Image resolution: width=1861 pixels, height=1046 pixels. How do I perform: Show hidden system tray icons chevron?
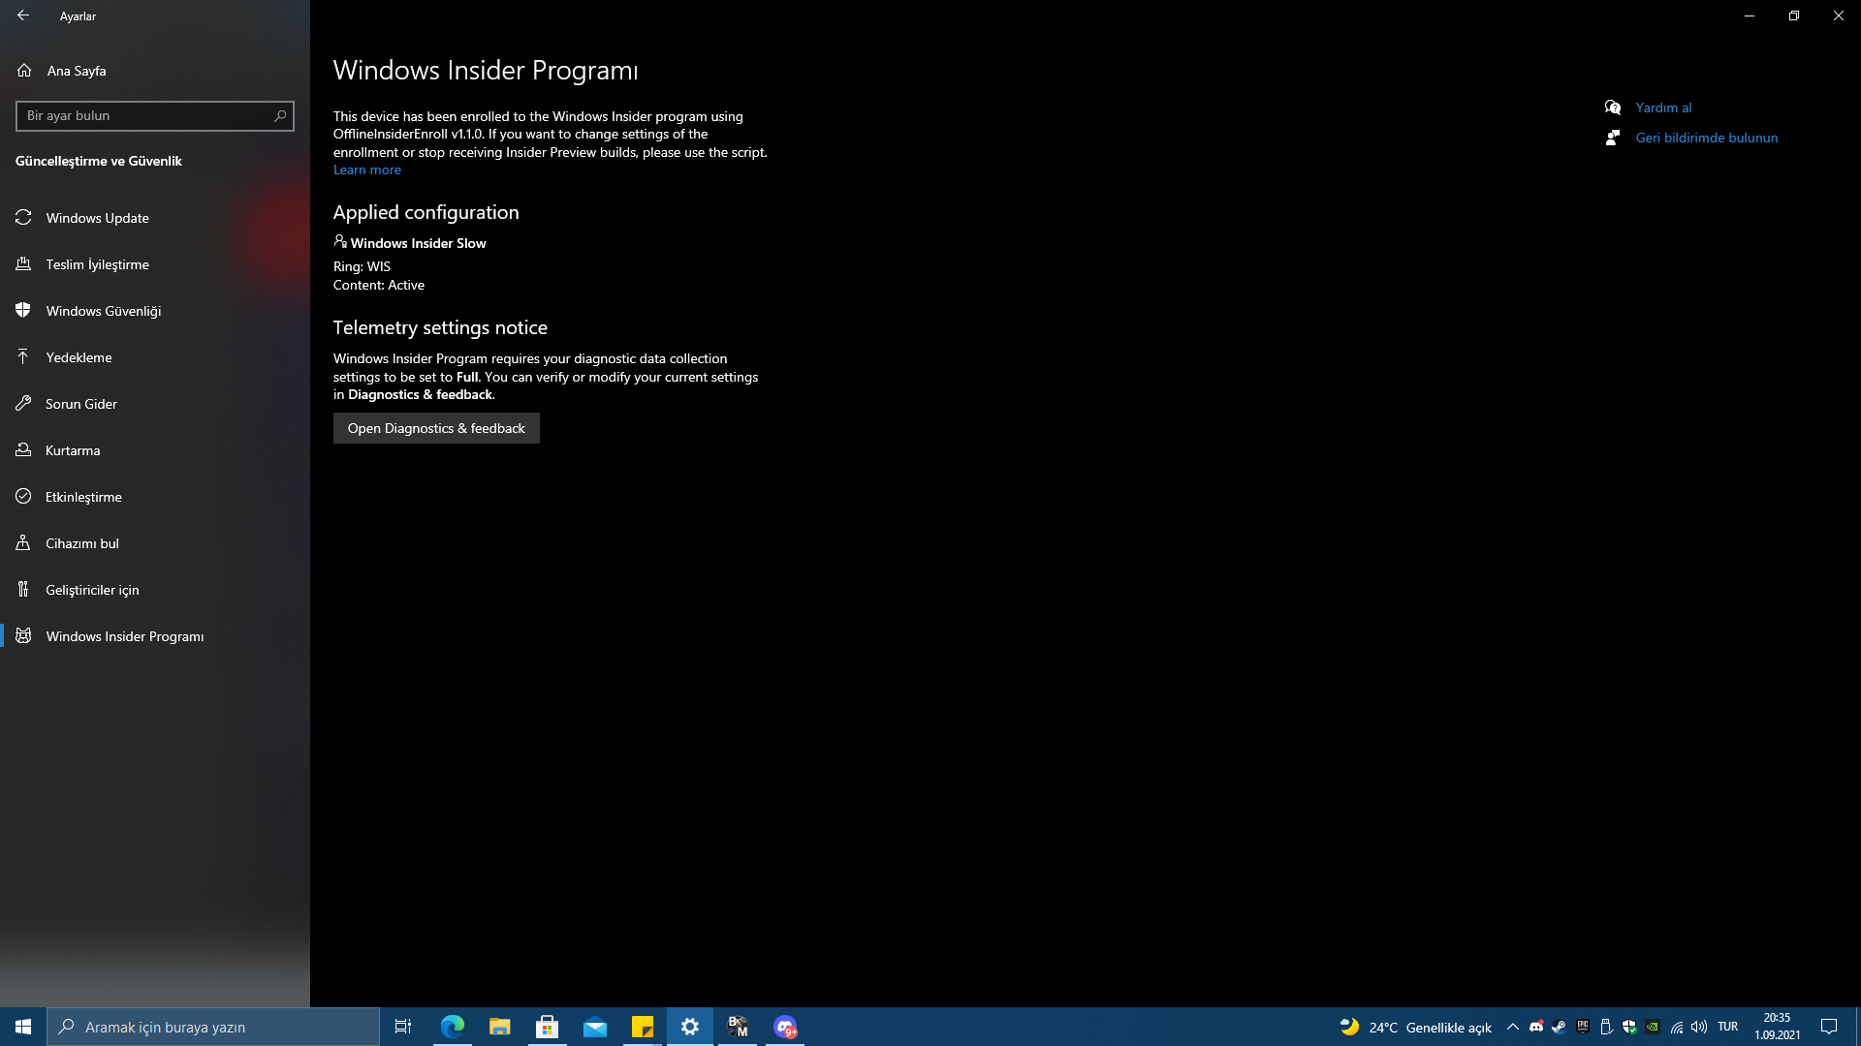1512,1027
